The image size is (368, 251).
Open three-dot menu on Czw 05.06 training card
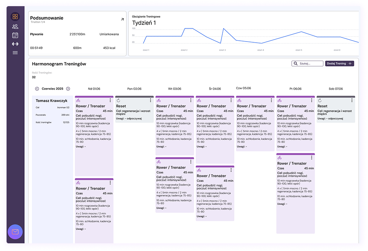[271, 100]
